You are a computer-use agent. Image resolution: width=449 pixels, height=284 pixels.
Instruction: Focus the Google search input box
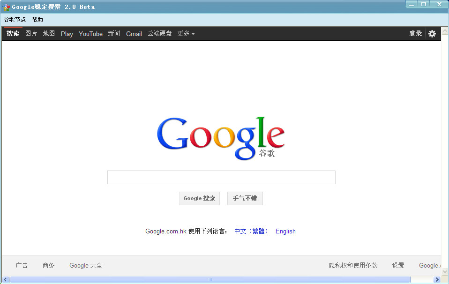click(x=221, y=177)
